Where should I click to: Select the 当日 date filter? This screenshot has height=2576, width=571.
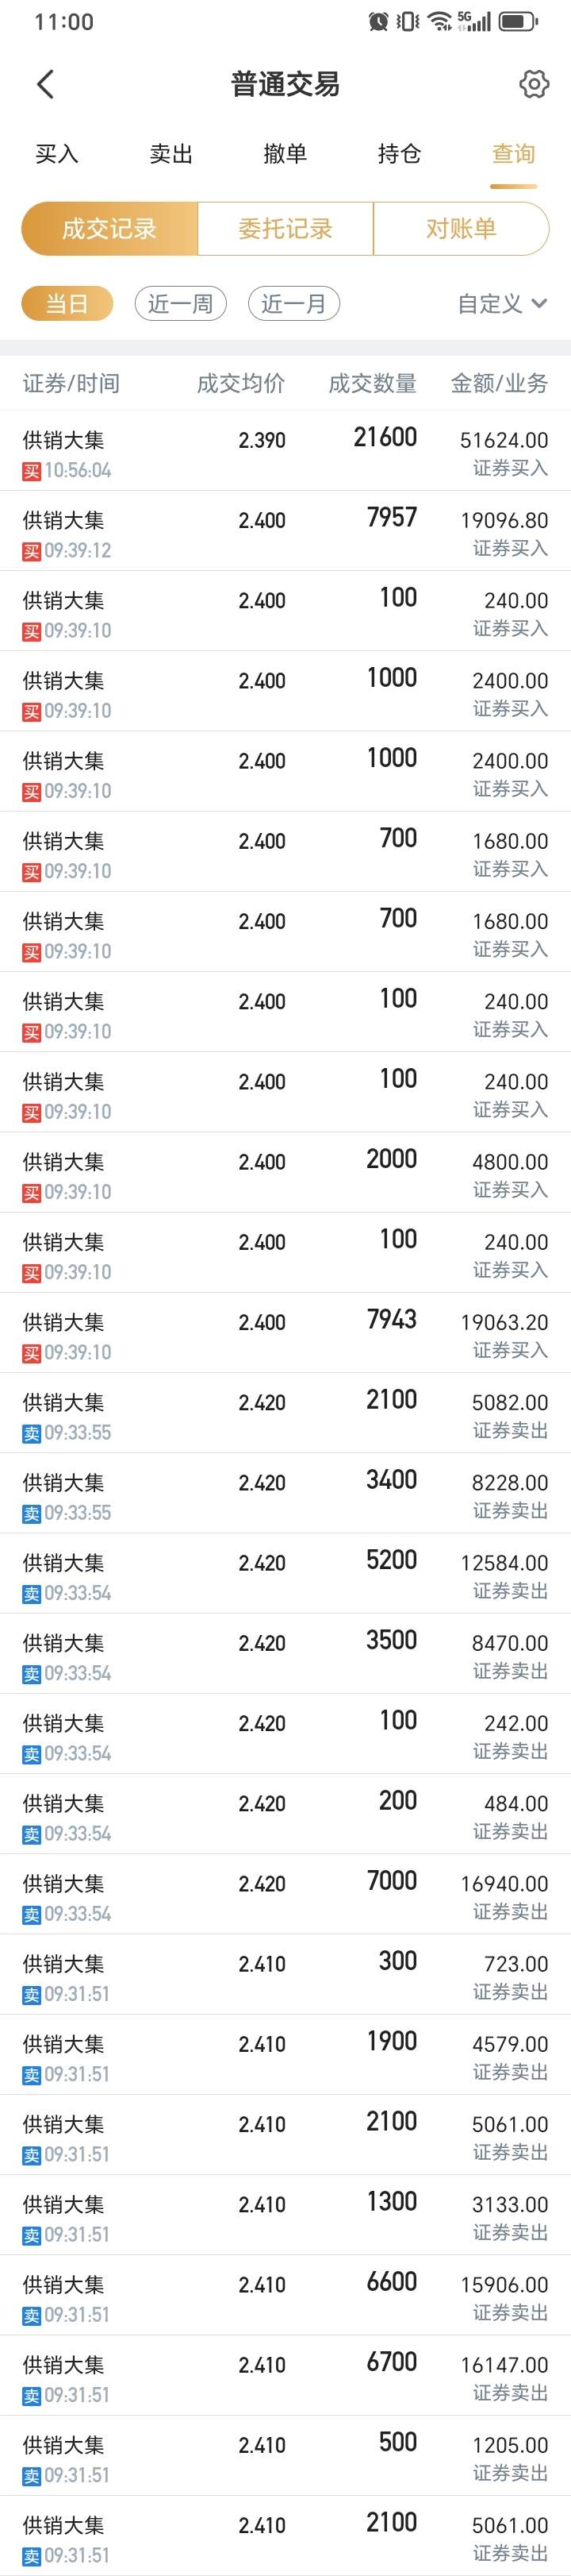click(67, 304)
